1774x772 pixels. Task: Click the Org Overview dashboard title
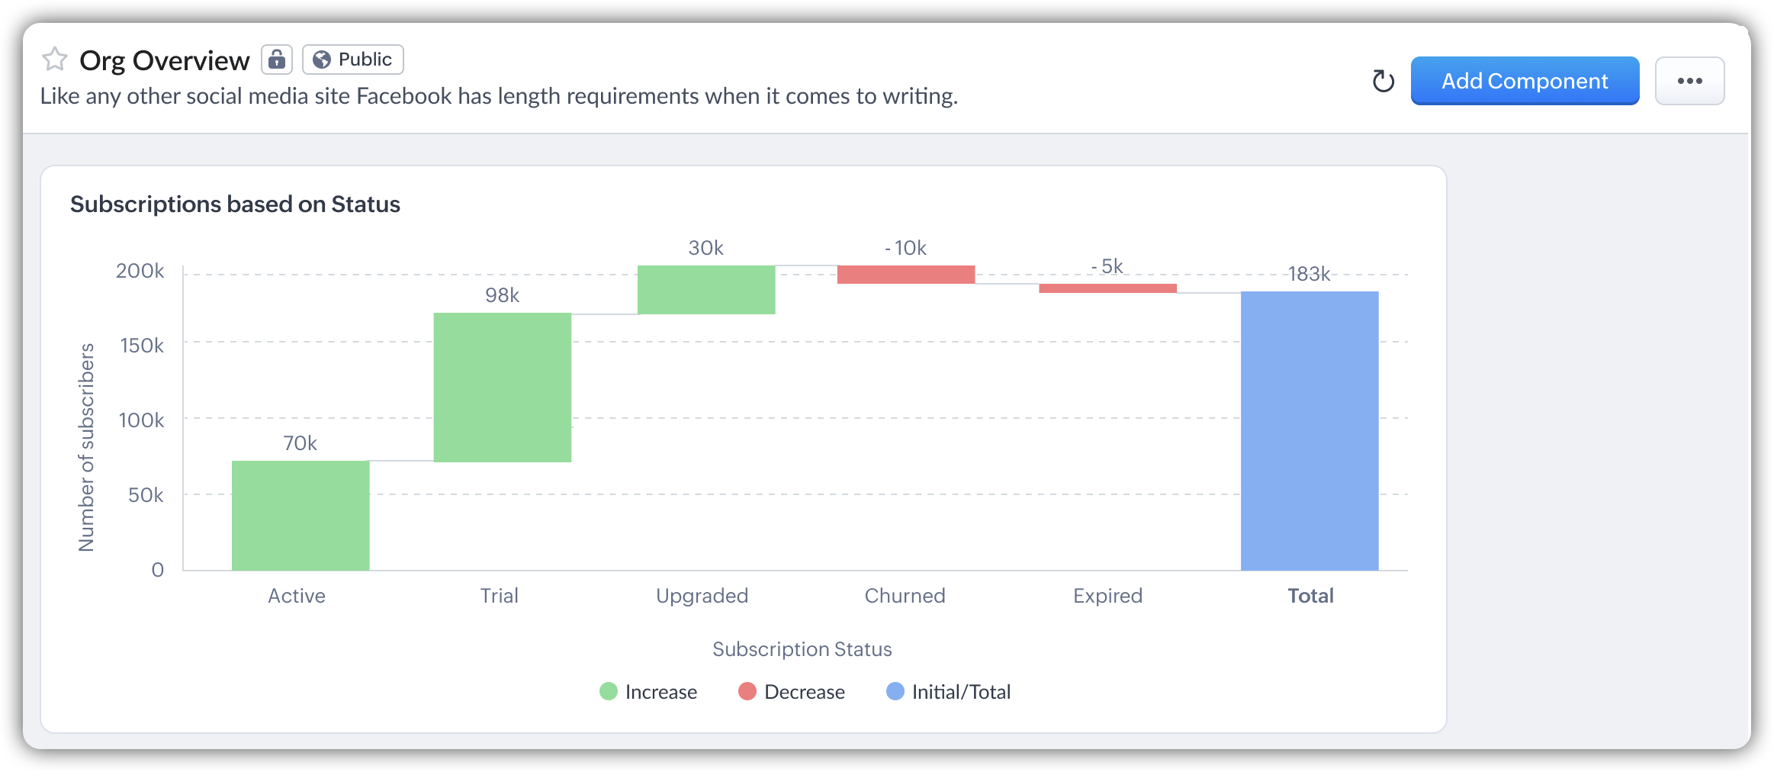(x=165, y=60)
